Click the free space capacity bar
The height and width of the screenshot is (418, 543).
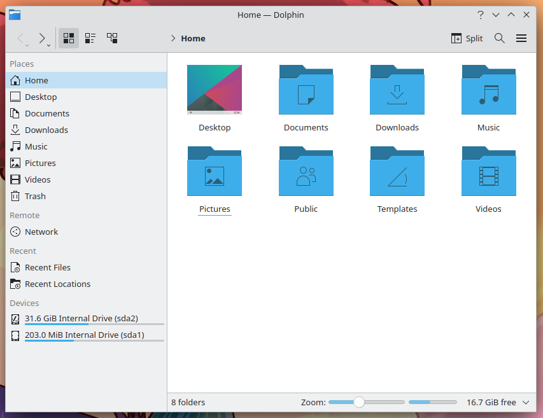tap(432, 402)
